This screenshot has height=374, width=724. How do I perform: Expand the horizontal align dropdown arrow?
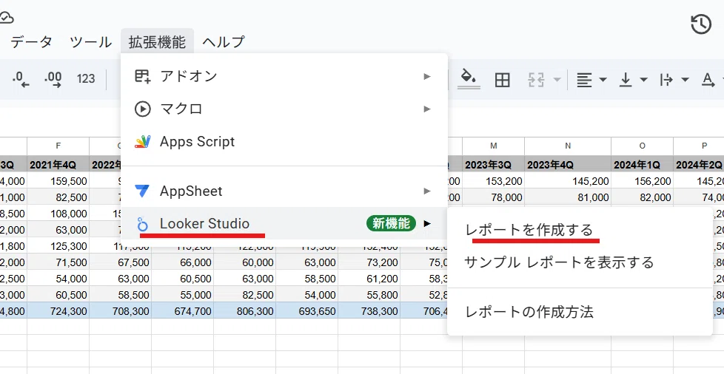pyautogui.click(x=603, y=80)
